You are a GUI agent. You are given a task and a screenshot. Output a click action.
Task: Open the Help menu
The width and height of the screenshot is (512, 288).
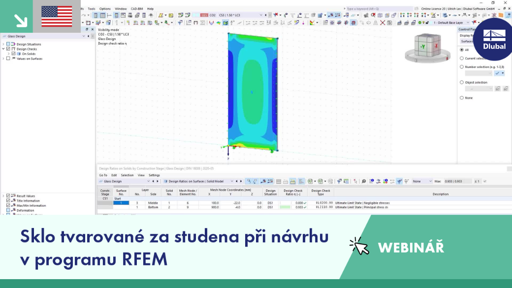pos(150,9)
